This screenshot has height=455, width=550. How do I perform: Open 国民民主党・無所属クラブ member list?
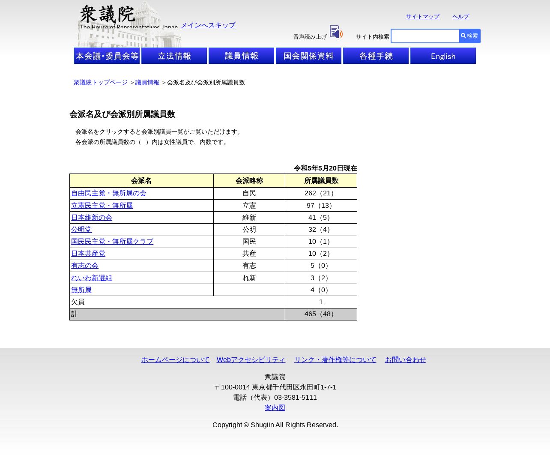point(112,242)
